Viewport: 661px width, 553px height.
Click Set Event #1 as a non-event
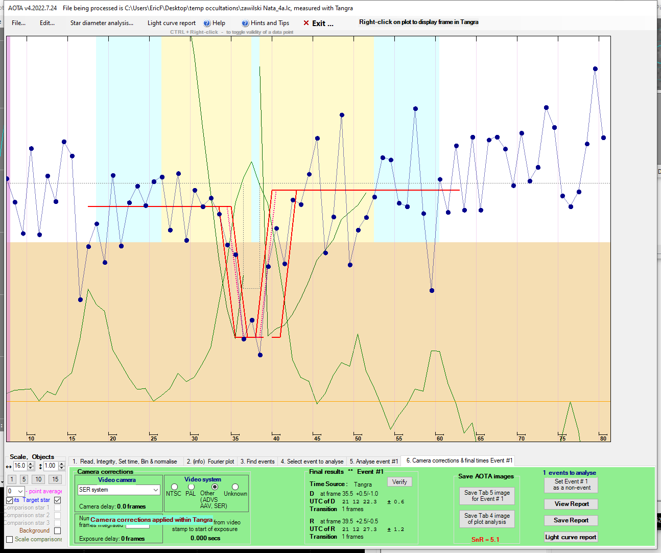coord(571,485)
